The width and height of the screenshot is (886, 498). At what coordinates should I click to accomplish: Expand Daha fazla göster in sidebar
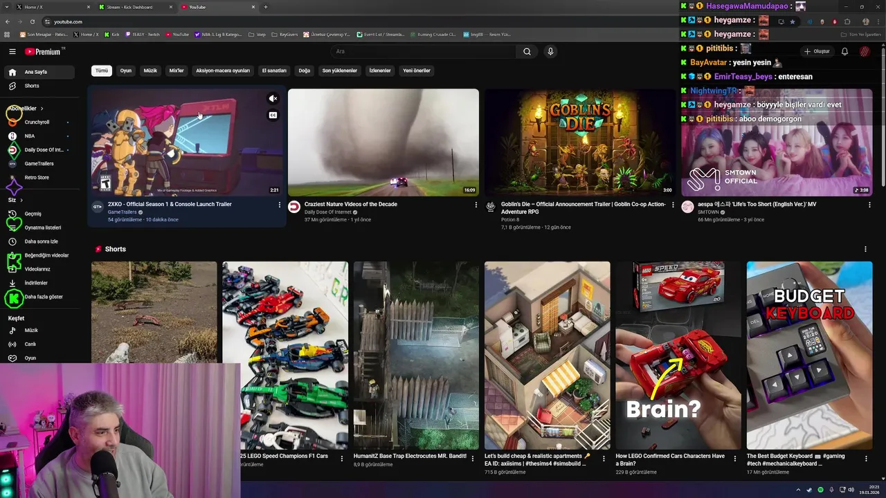40,297
